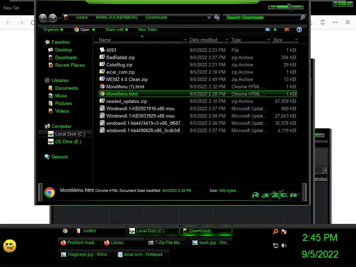Open the Name column filter dropdown
This screenshot has width=356, height=267.
pyautogui.click(x=185, y=40)
